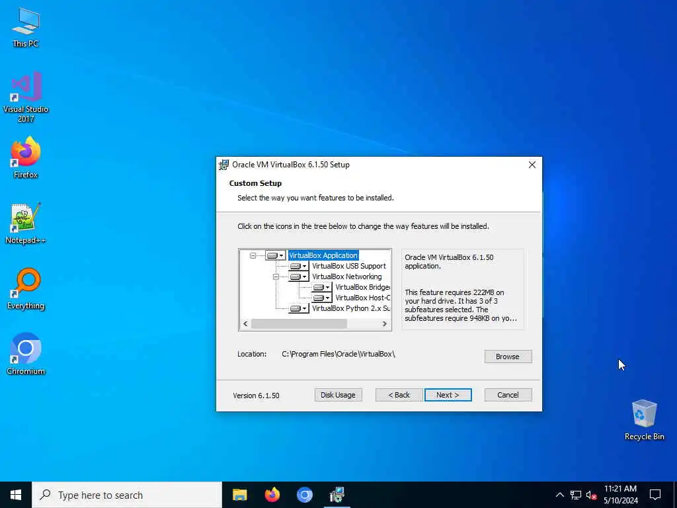Select the VirtualBox Networking tree item
Screen dimensions: 677x508
346,276
